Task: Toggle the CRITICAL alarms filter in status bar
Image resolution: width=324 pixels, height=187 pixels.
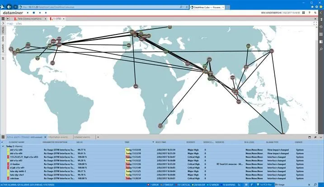Action: (183, 185)
